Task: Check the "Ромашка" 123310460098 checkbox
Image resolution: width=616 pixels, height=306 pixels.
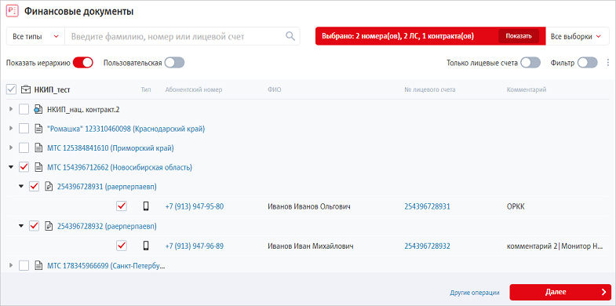Action: coord(24,129)
